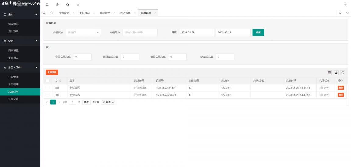This screenshot has height=167, width=351.
Task: Collapse the 主页 sidebar section
Action: [x=20, y=14]
